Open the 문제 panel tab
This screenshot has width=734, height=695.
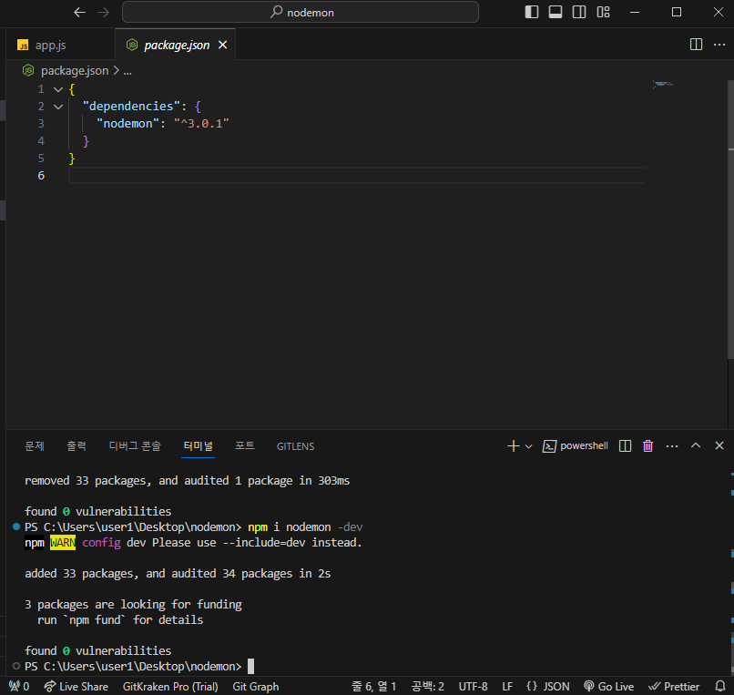35,445
